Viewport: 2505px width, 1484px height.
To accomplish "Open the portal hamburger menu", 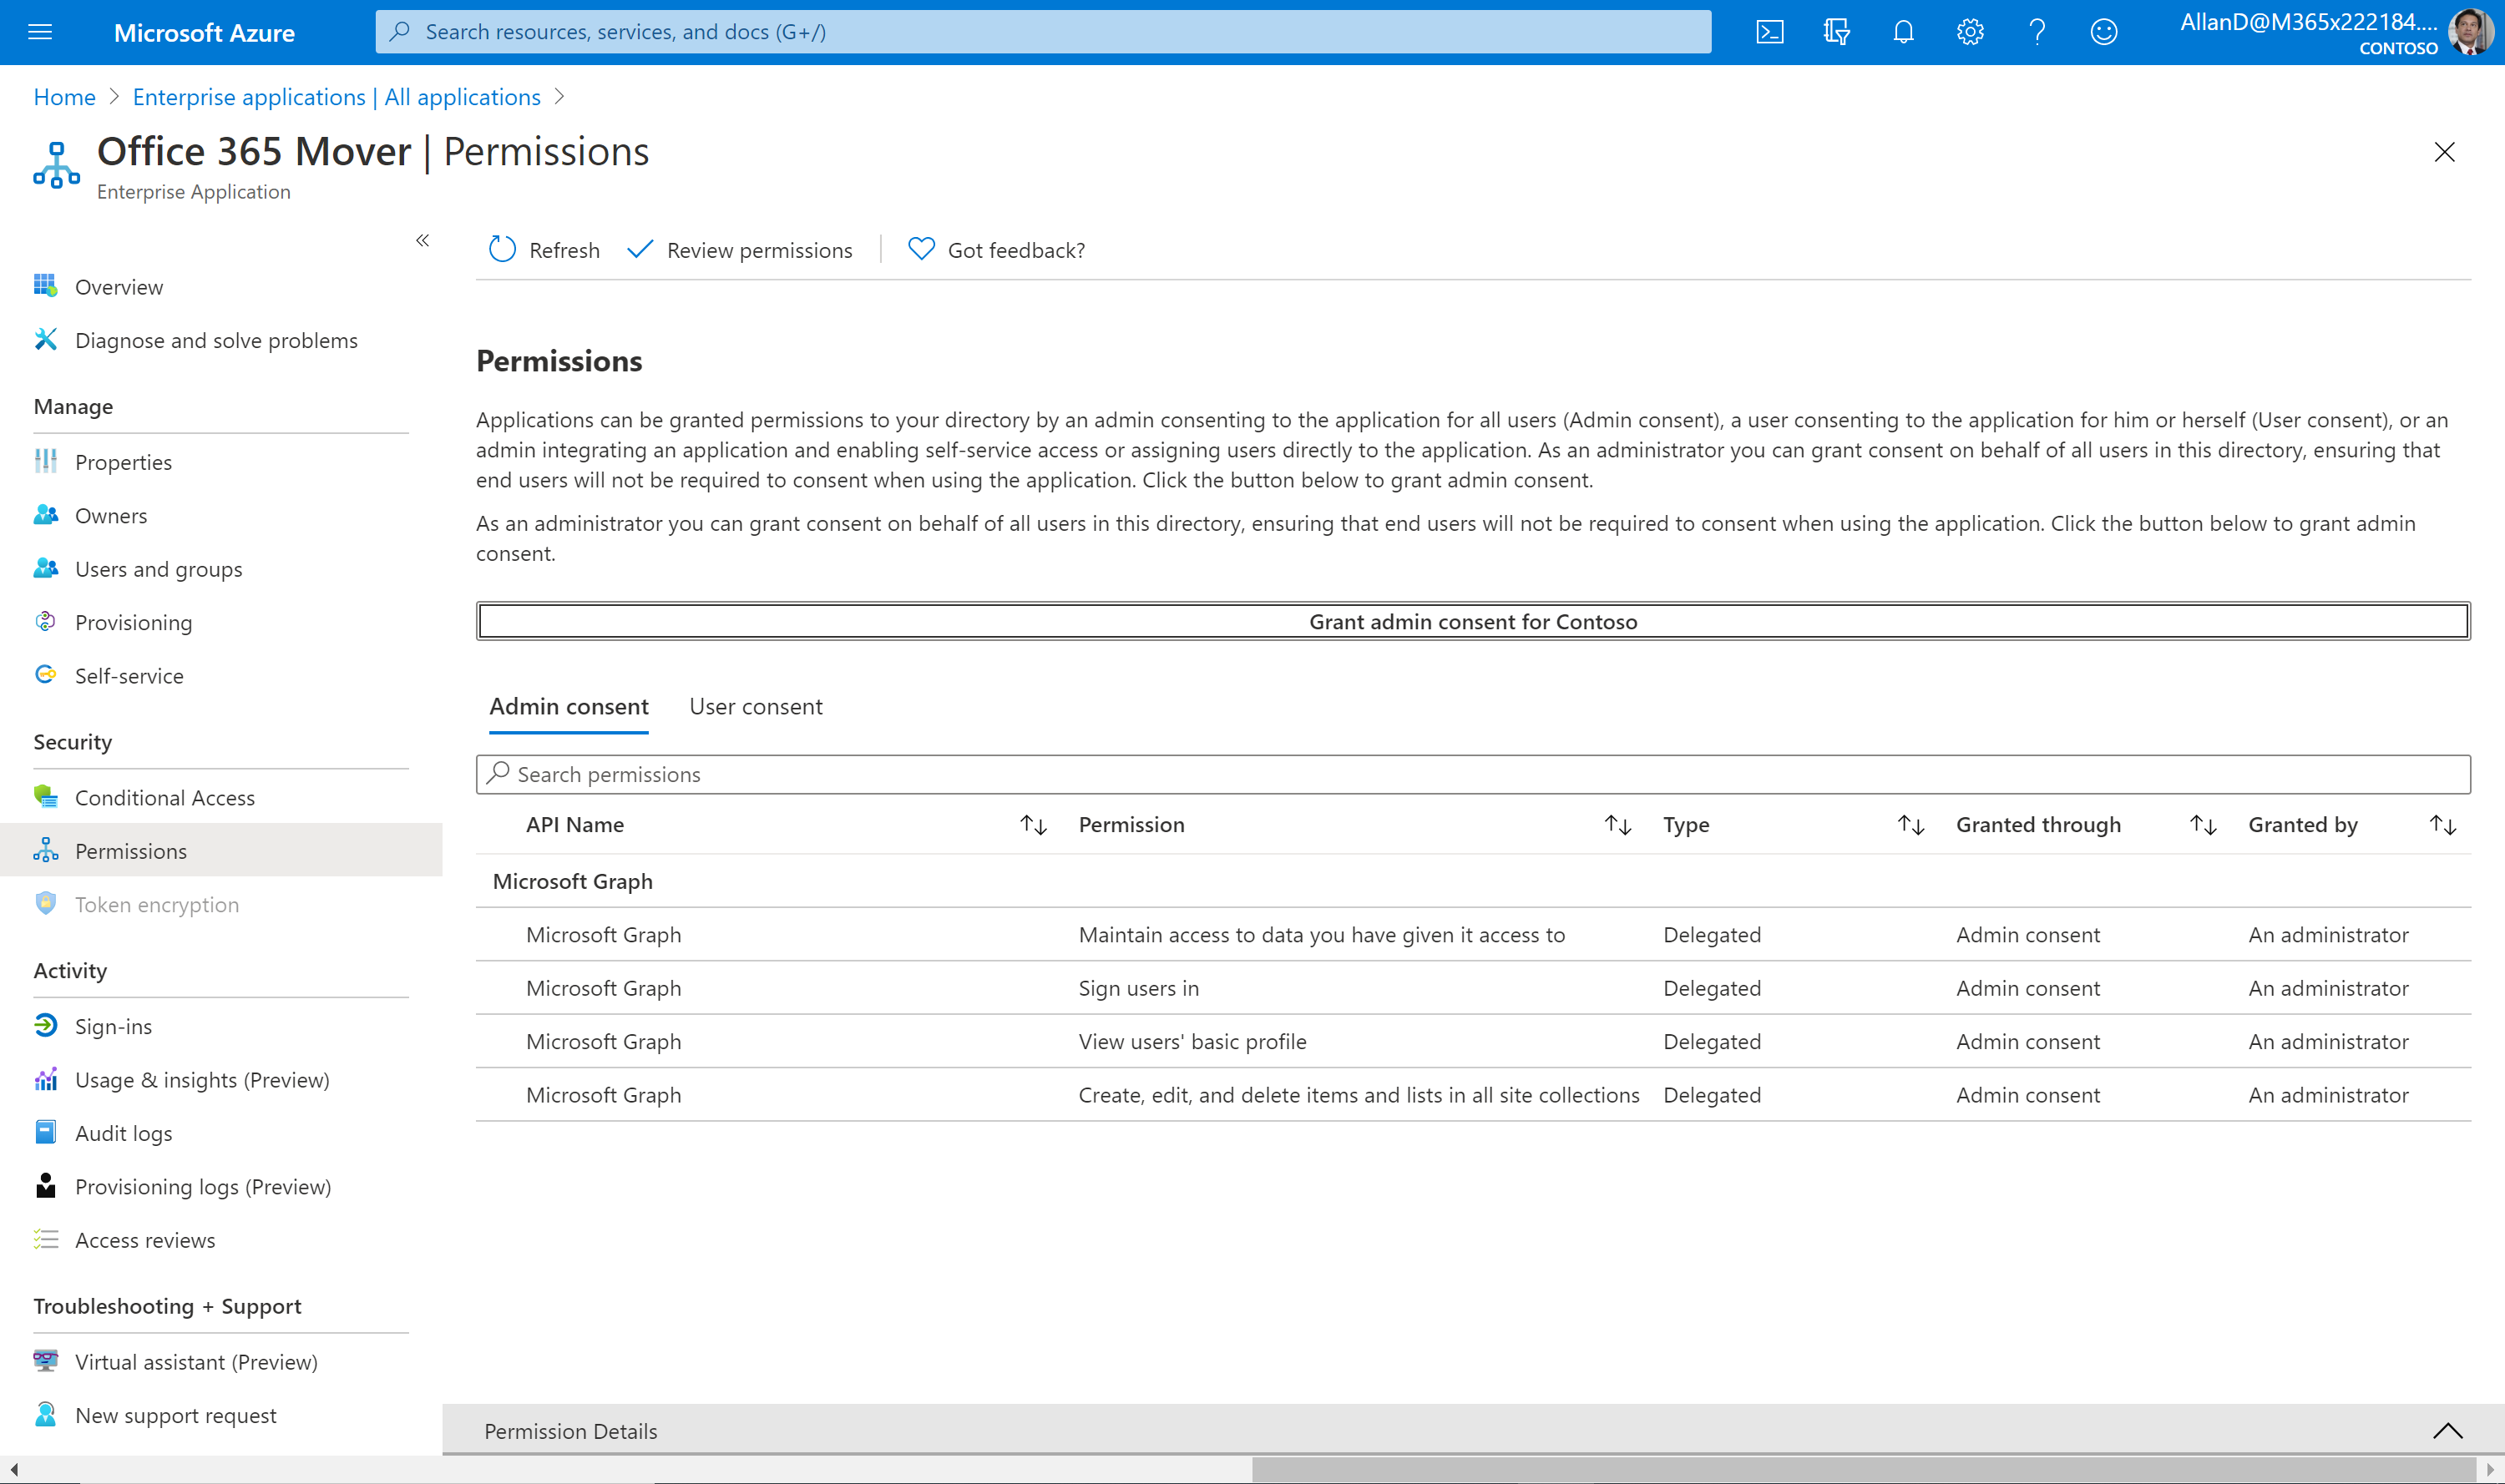I will pyautogui.click(x=40, y=31).
